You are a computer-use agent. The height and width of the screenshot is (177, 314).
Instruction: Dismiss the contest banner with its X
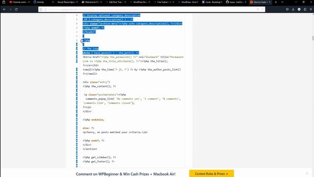pos(307,173)
